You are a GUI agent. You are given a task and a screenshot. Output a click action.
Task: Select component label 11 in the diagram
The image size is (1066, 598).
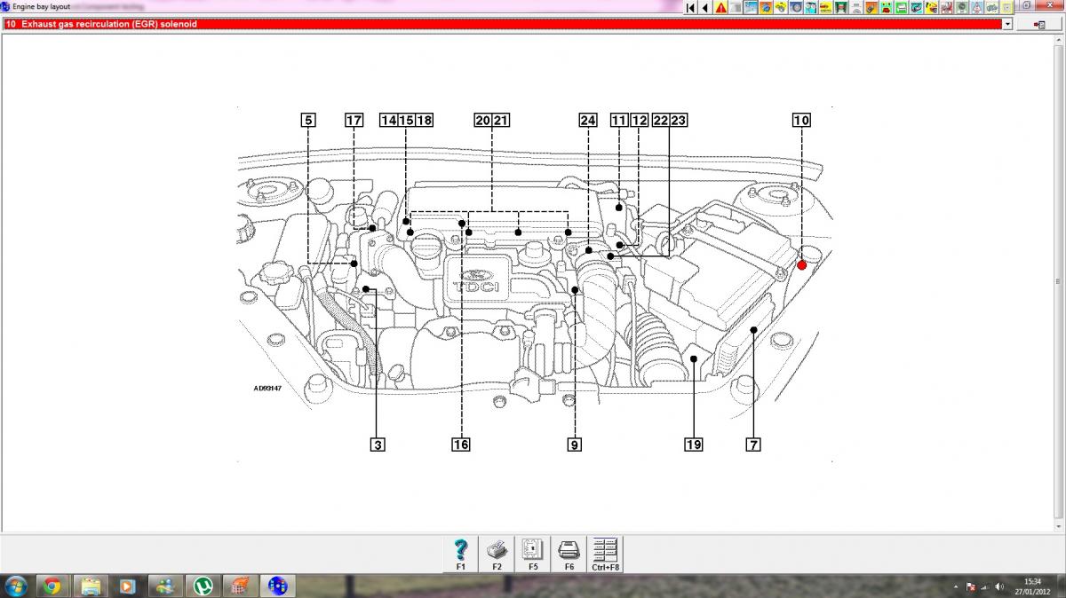pos(619,120)
